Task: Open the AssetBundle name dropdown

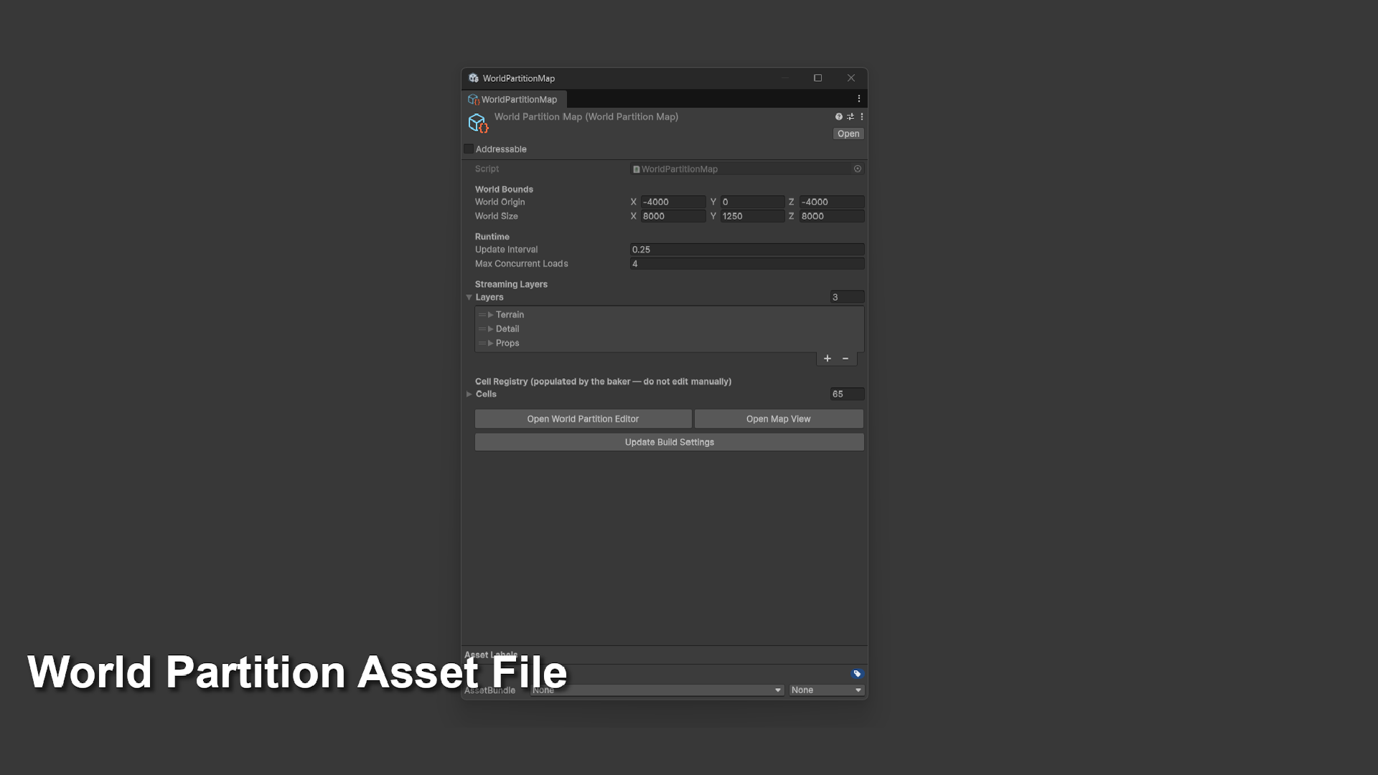Action: click(x=657, y=690)
